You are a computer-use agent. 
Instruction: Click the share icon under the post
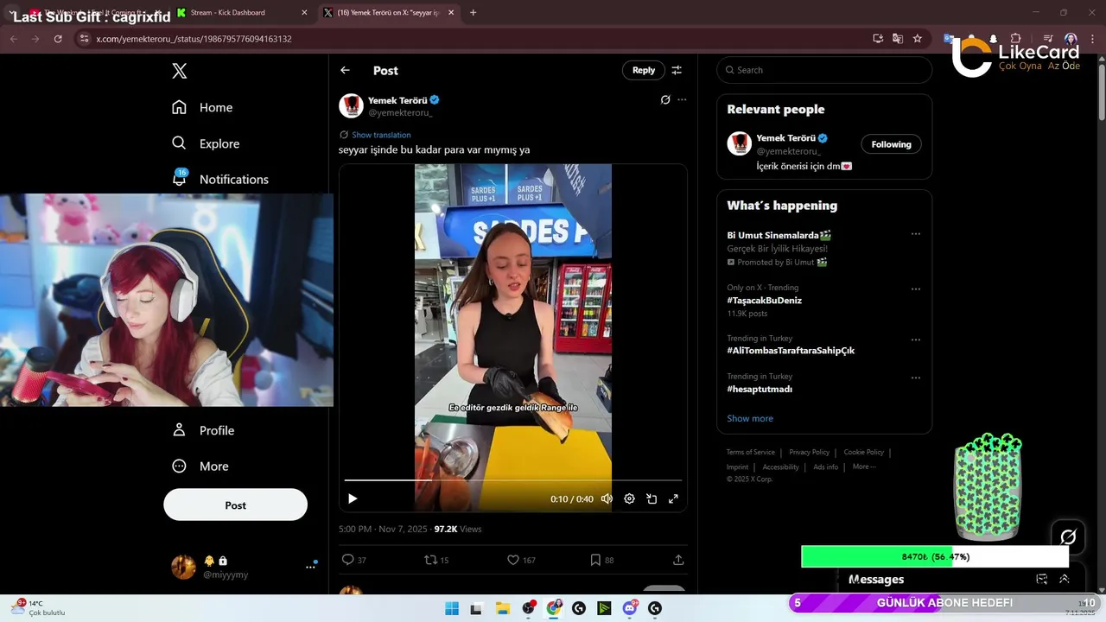tap(678, 560)
